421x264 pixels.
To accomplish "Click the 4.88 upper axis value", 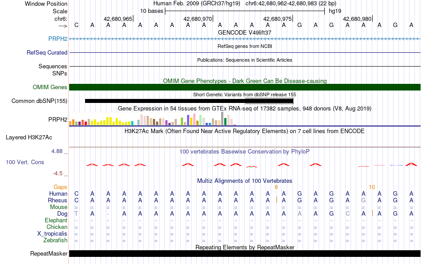I will pos(57,151).
